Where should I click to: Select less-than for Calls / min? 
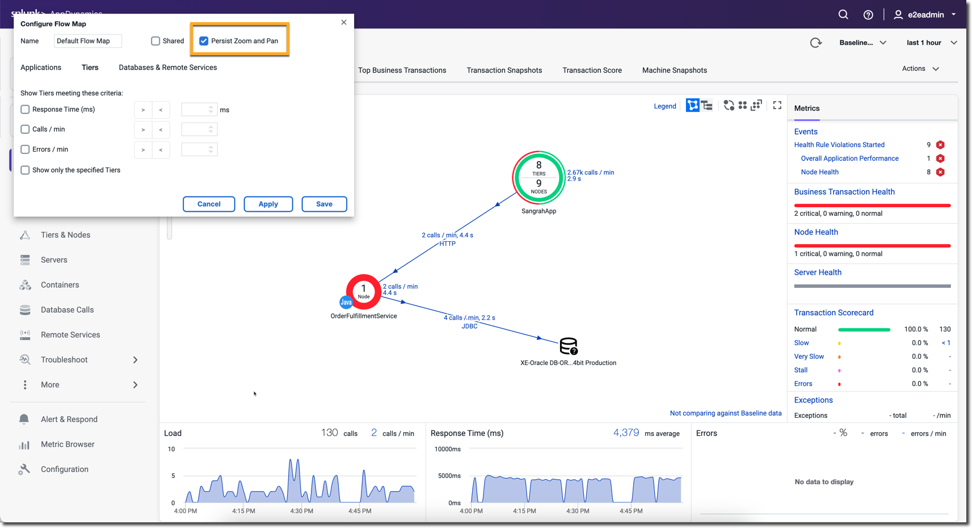point(161,130)
